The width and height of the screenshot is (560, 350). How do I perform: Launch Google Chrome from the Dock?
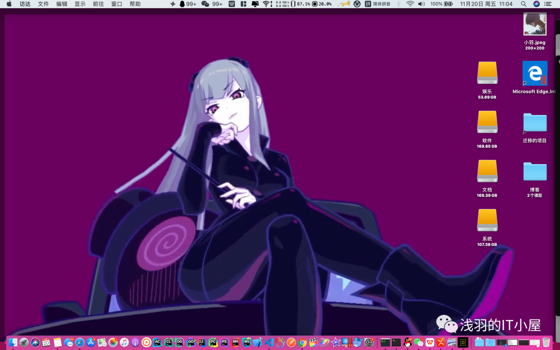[302, 343]
